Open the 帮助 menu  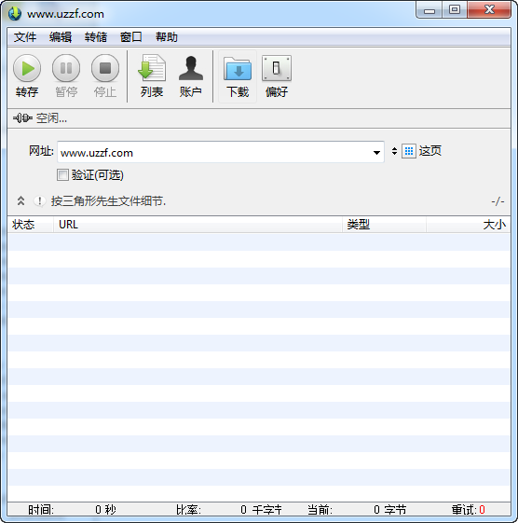click(x=167, y=37)
